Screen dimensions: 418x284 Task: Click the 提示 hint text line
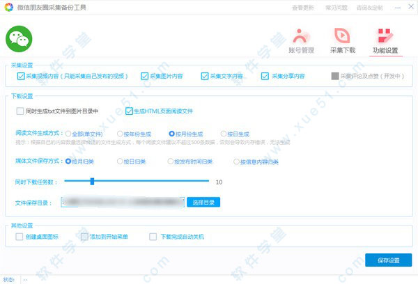click(153, 143)
